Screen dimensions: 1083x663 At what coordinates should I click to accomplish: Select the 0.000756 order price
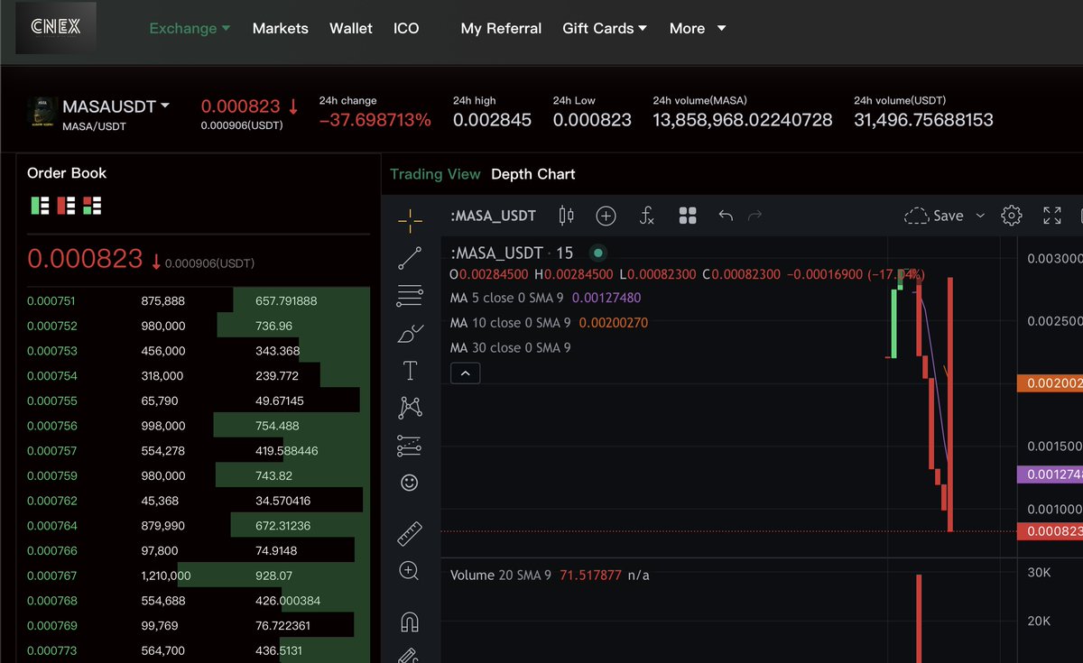tap(52, 426)
